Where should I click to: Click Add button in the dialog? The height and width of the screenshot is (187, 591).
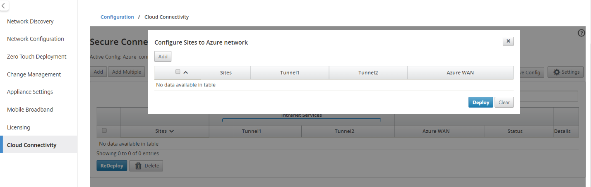[x=163, y=56]
